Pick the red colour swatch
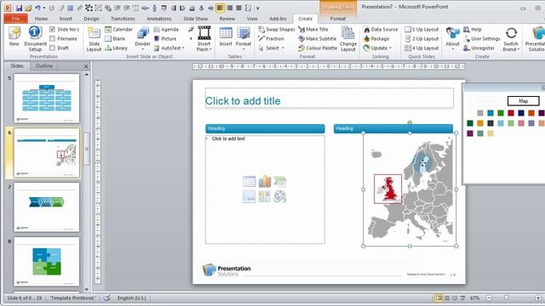The image size is (545, 306). click(x=511, y=113)
